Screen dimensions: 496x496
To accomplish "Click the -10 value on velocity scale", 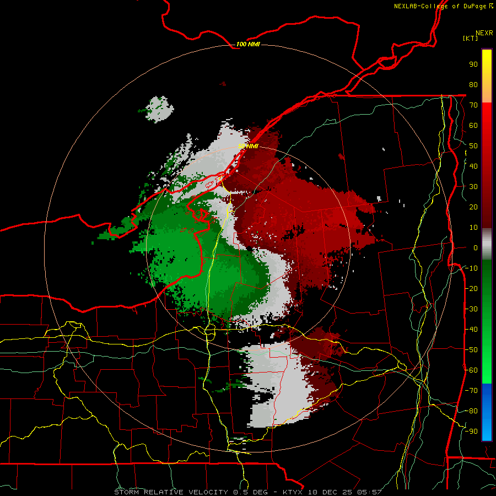I will [x=471, y=268].
